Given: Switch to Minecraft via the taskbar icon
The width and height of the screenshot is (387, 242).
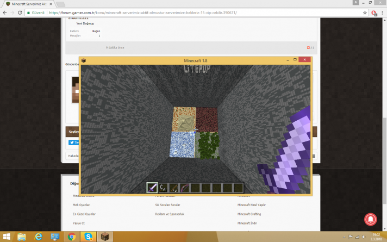Looking at the screenshot, I should [x=105, y=237].
